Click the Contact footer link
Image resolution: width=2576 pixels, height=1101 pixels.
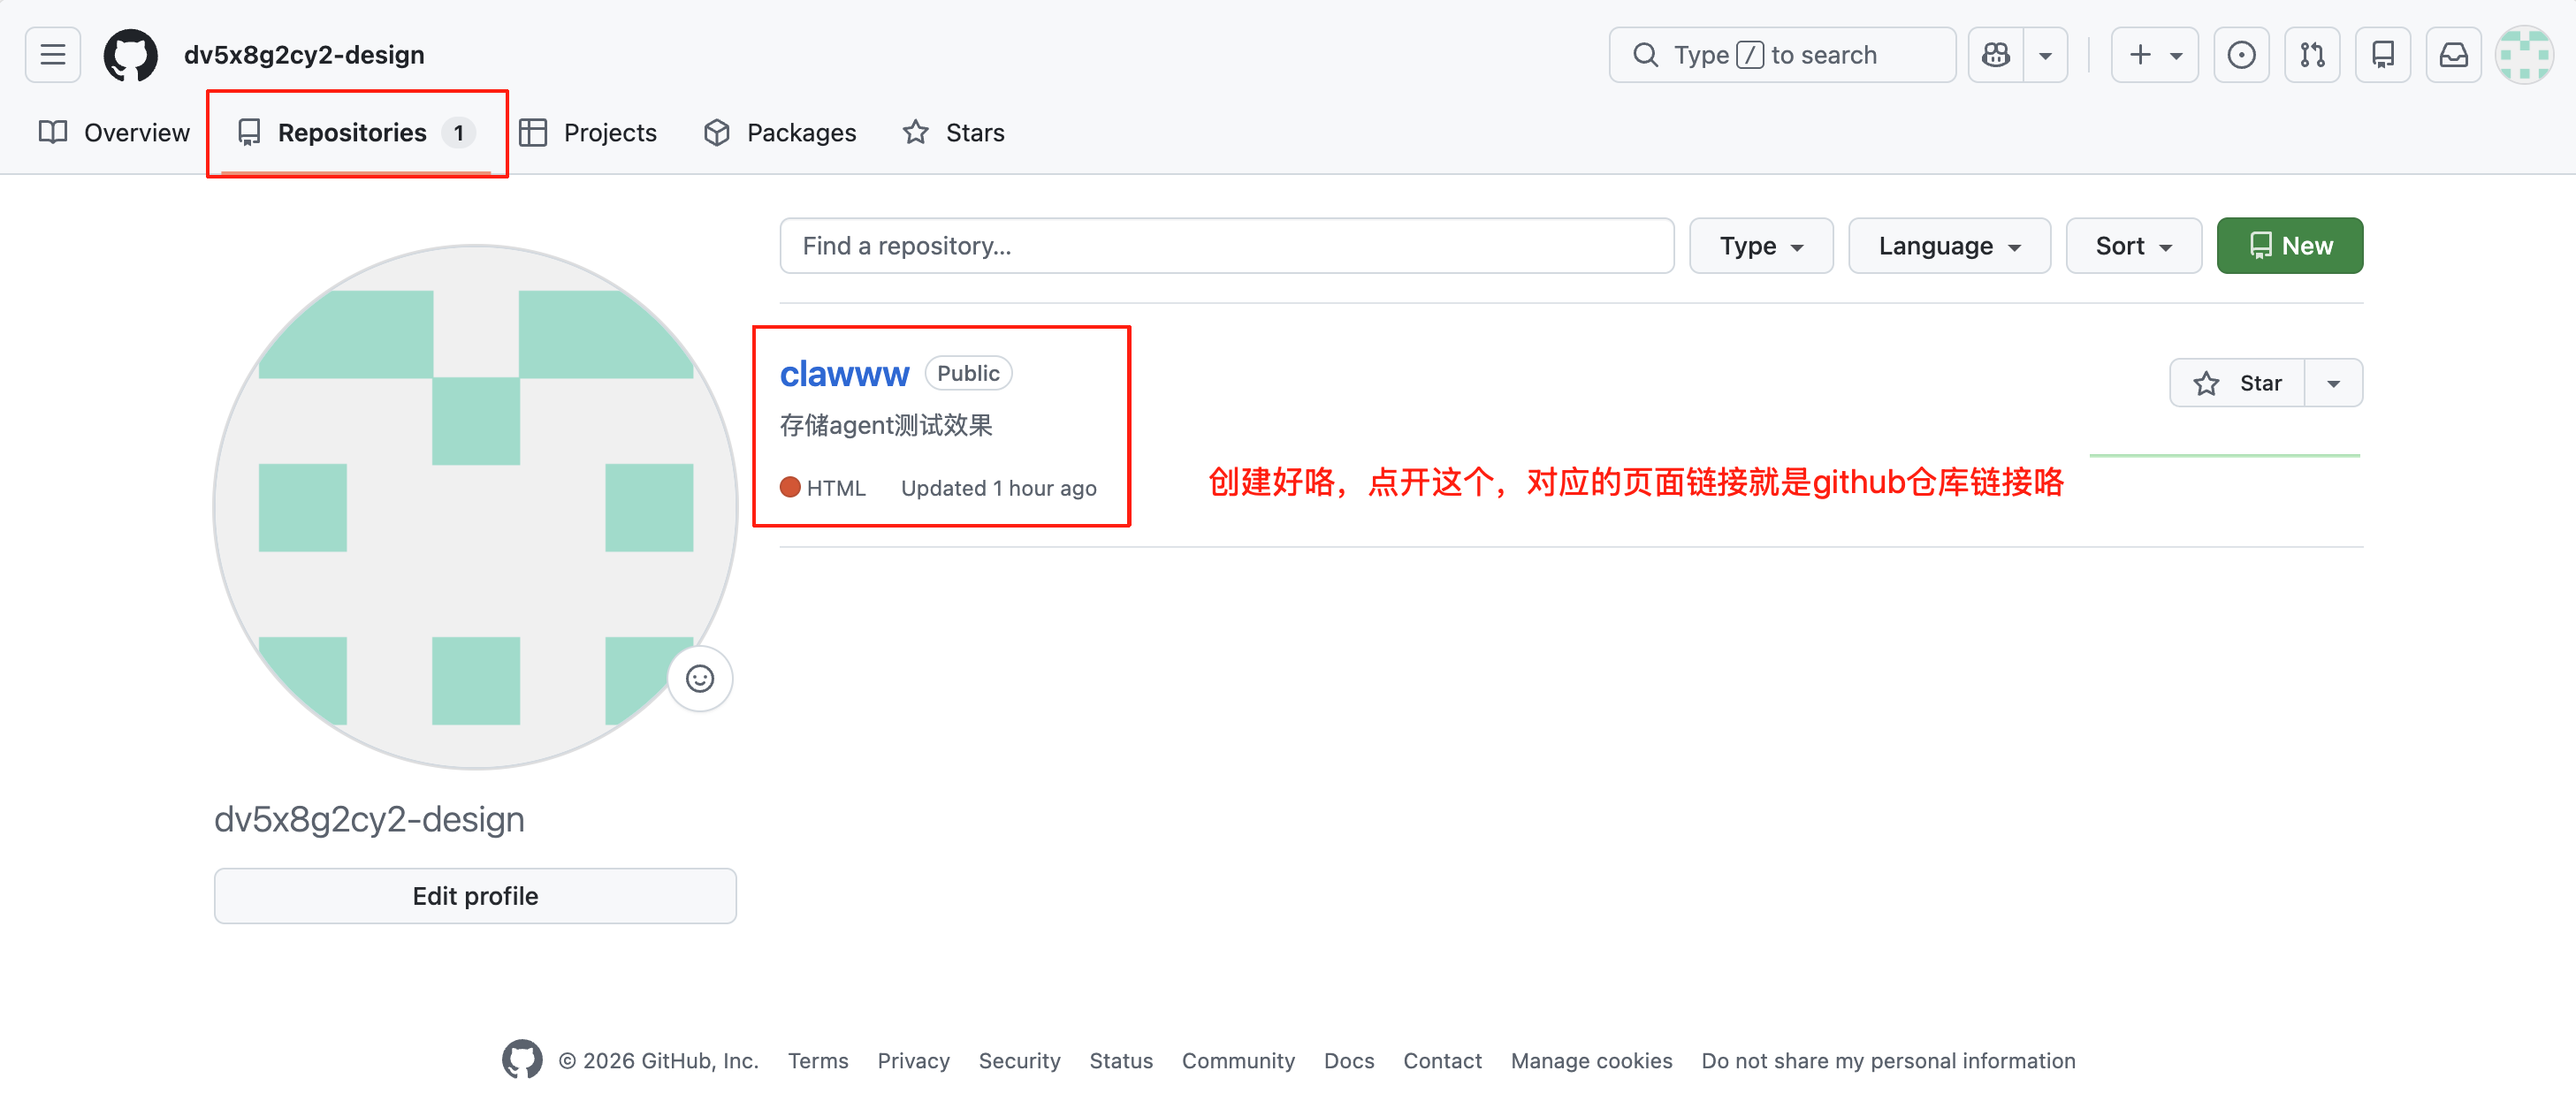[x=1442, y=1061]
